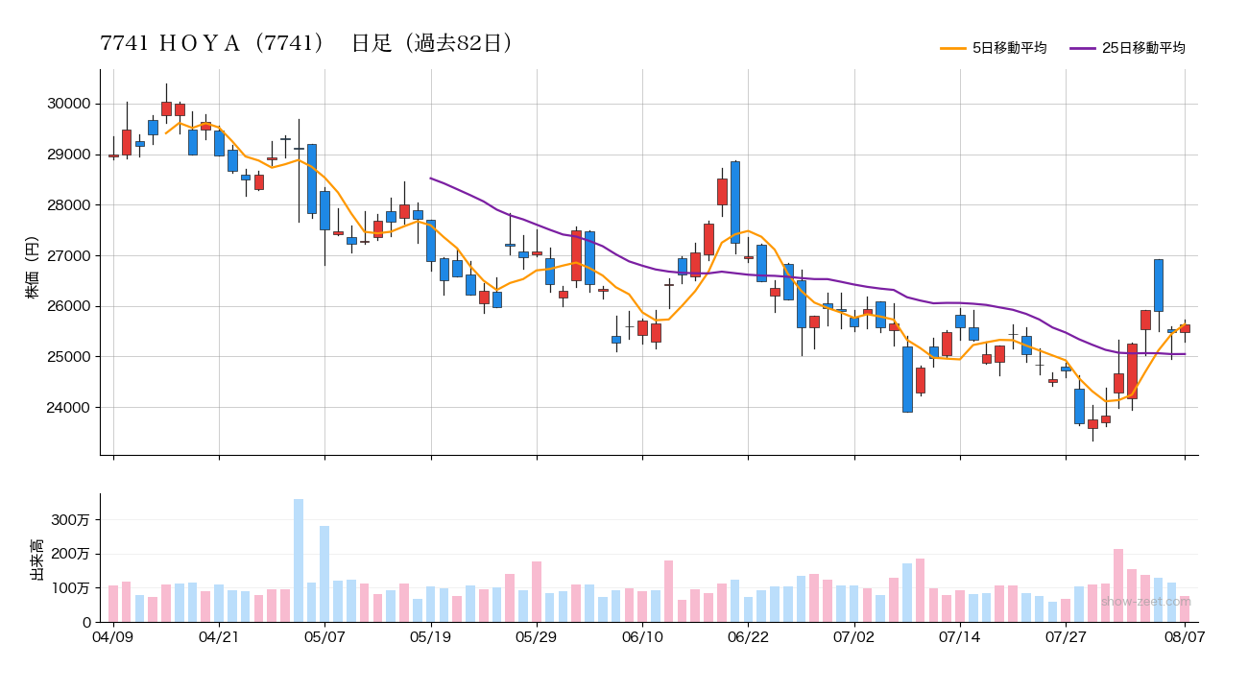Select the 24000 price tick label
The image size is (1248, 691).
tap(68, 408)
